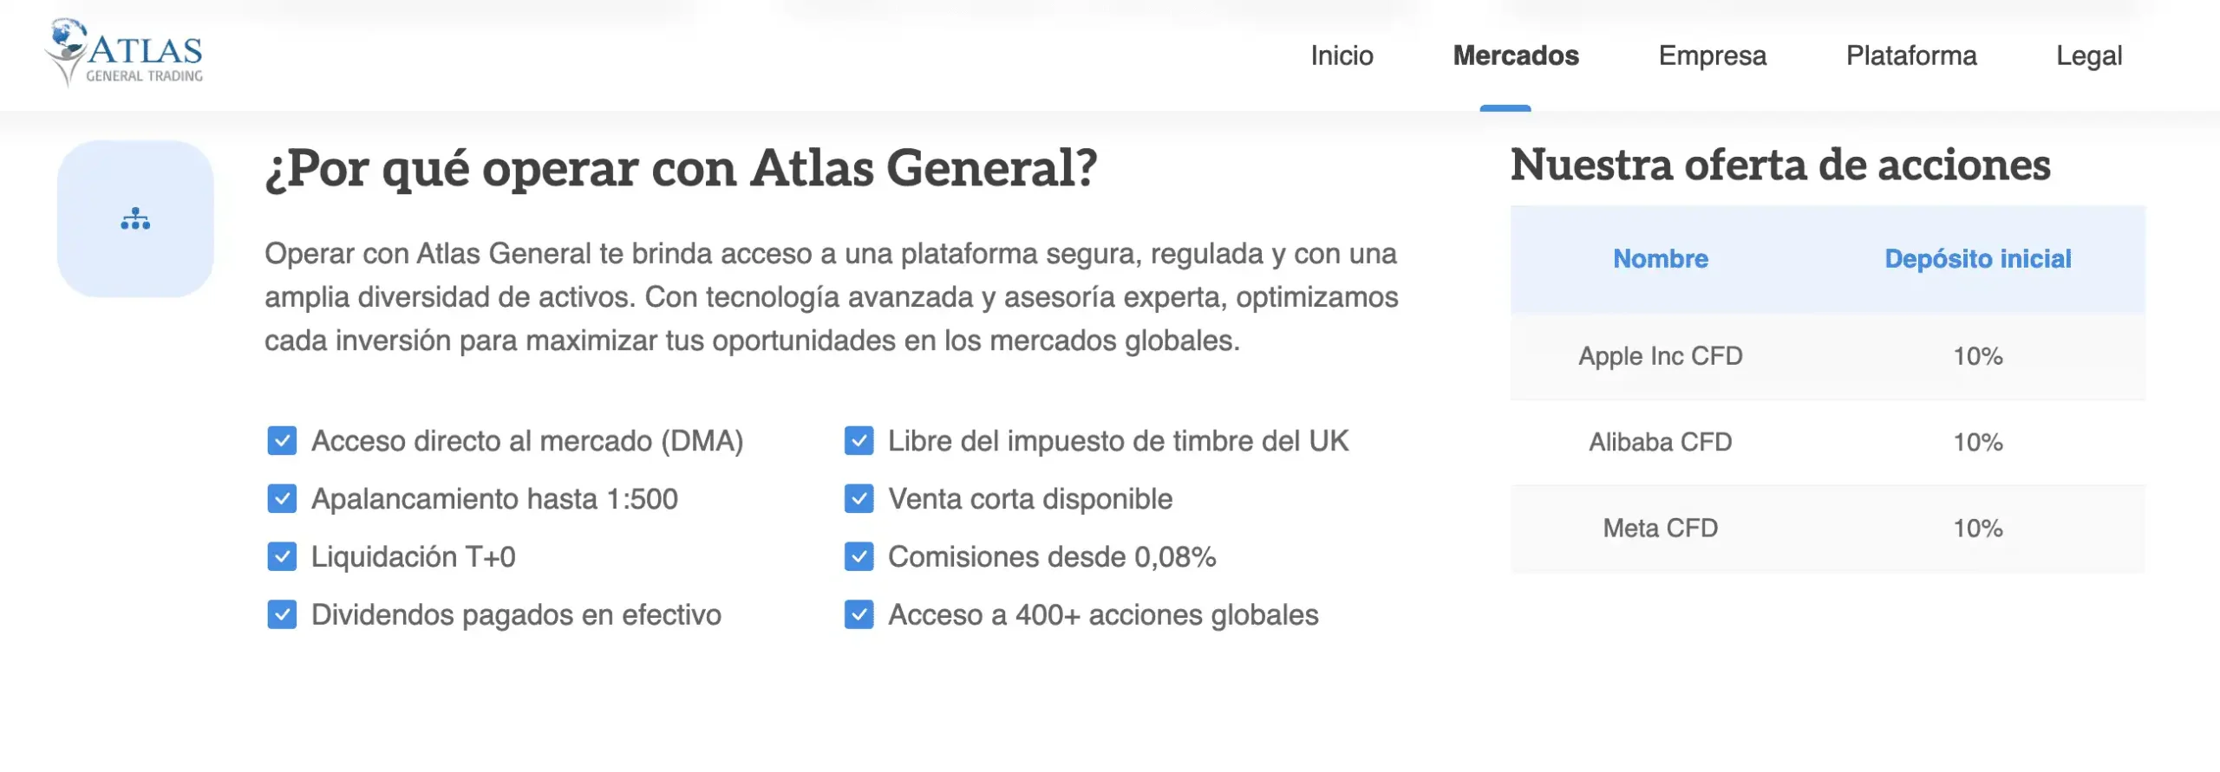Navigate to the Plataforma section
This screenshot has height=772, width=2220.
(x=1911, y=55)
